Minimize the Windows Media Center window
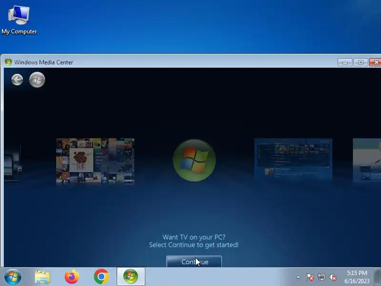 345,62
